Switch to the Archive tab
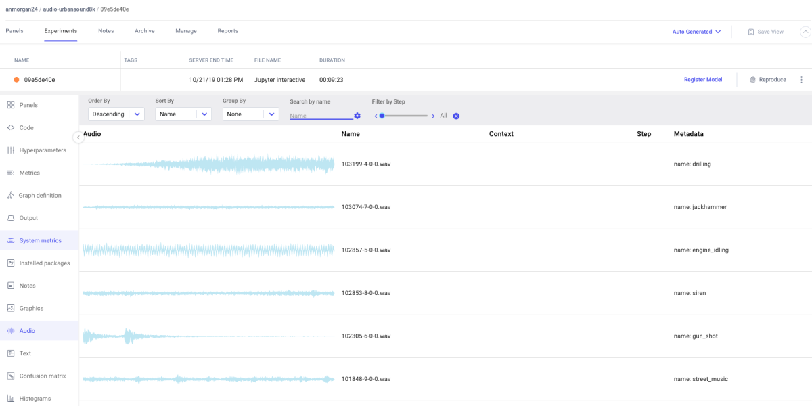The height and width of the screenshot is (406, 812). click(x=145, y=31)
